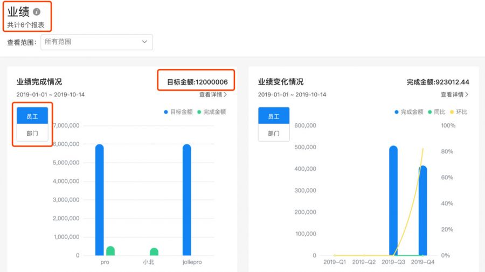Click 小北's green 完成金额 bar
Viewport: 485px width, 272px height.
(x=154, y=252)
